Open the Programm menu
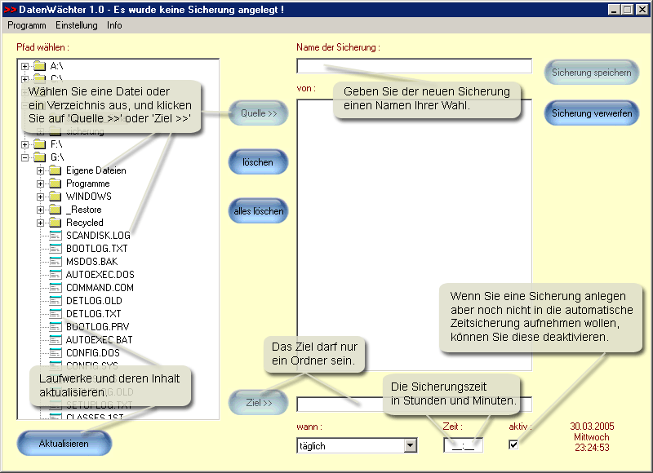The width and height of the screenshot is (653, 473). click(x=27, y=25)
